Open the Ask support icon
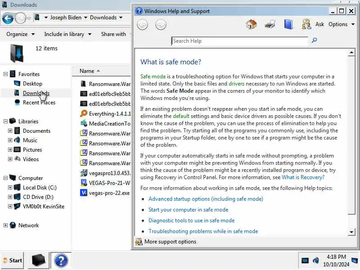The width and height of the screenshot is (360, 270). click(306, 24)
